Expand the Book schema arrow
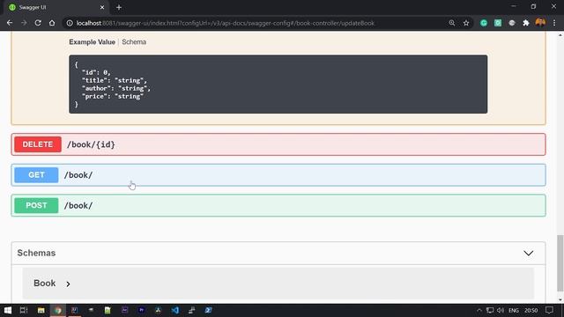Image resolution: width=564 pixels, height=317 pixels. pyautogui.click(x=68, y=284)
